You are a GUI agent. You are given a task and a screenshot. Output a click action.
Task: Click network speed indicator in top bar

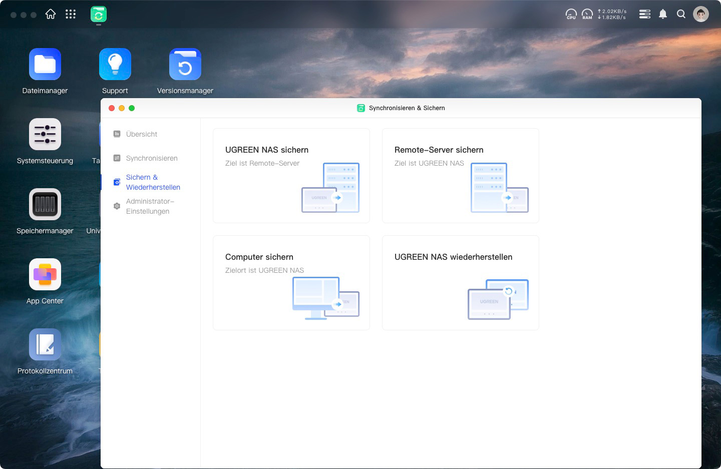pyautogui.click(x=612, y=14)
